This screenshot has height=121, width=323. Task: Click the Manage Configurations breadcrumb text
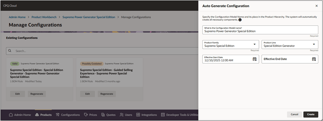136,17
